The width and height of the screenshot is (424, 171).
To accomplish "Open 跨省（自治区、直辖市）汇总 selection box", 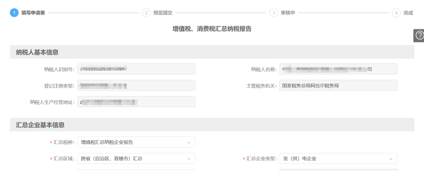I will coord(136,158).
